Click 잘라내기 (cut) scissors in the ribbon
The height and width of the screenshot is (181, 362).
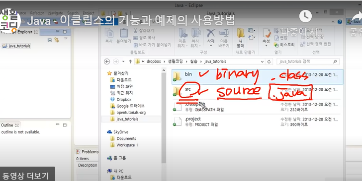(143, 30)
